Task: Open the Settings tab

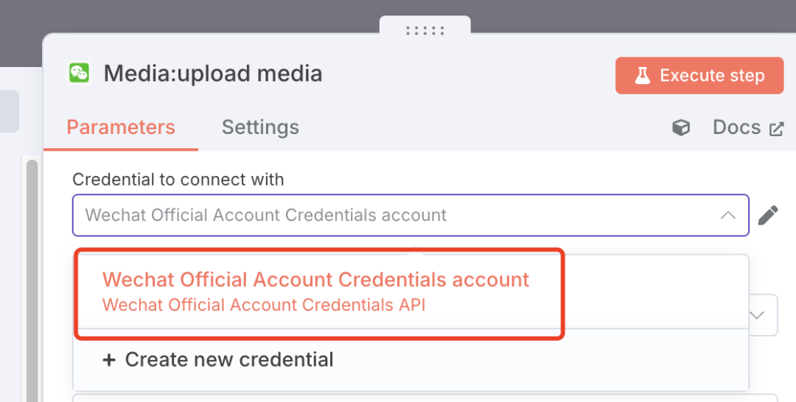Action: (x=260, y=127)
